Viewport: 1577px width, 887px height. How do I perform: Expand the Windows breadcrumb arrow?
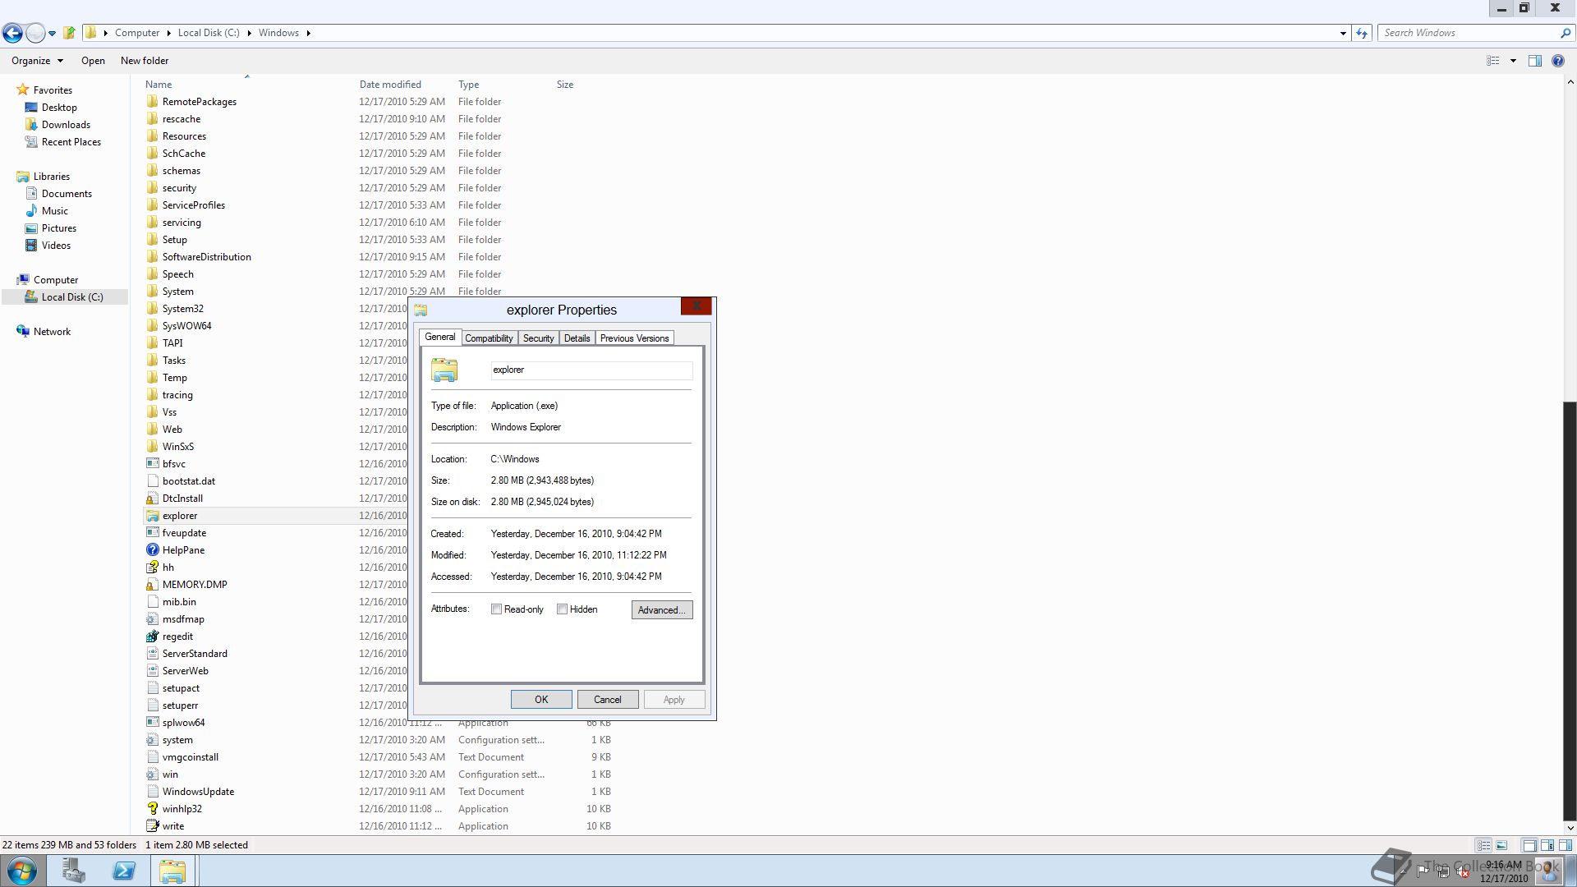tap(308, 33)
